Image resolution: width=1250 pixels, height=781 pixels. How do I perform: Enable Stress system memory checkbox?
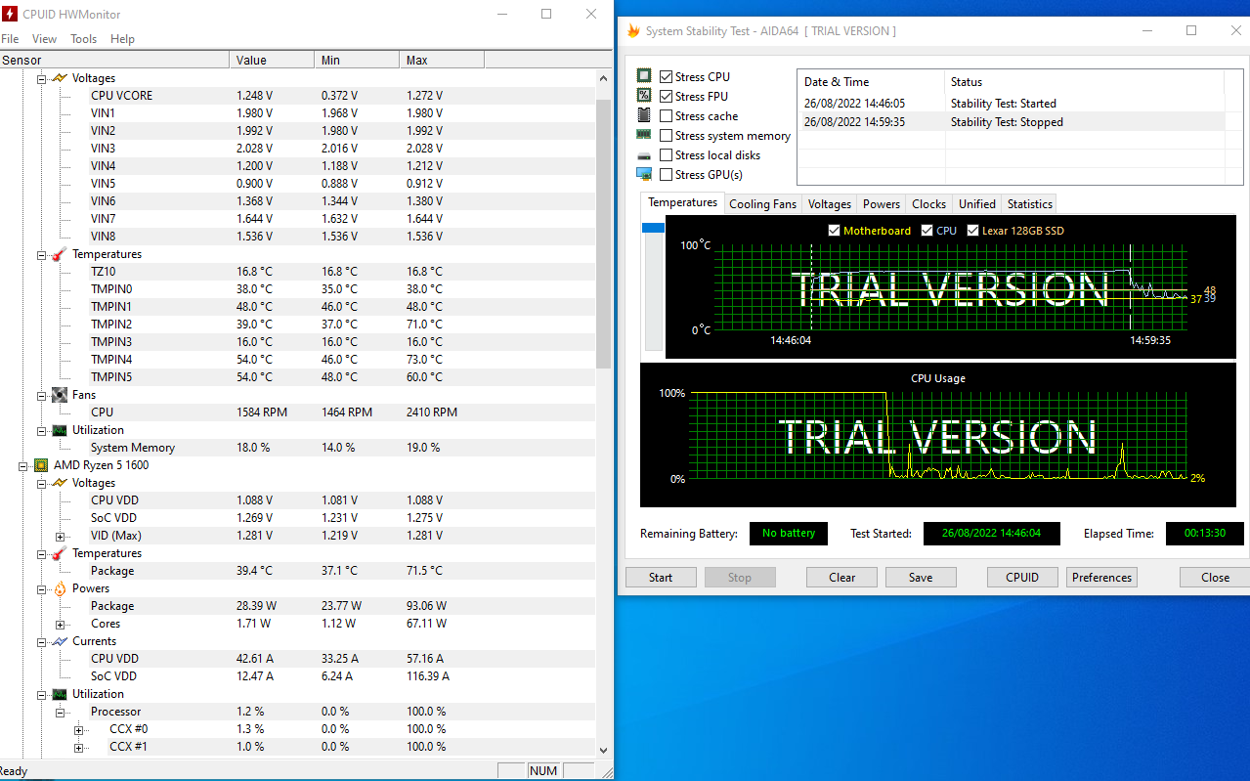pos(666,135)
